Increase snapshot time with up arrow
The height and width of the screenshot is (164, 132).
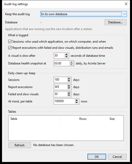point(71,62)
